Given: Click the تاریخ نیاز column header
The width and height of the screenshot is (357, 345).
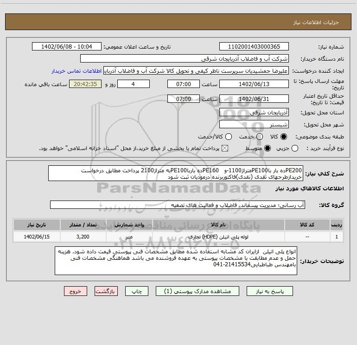Looking at the screenshot, I should tap(37, 225).
